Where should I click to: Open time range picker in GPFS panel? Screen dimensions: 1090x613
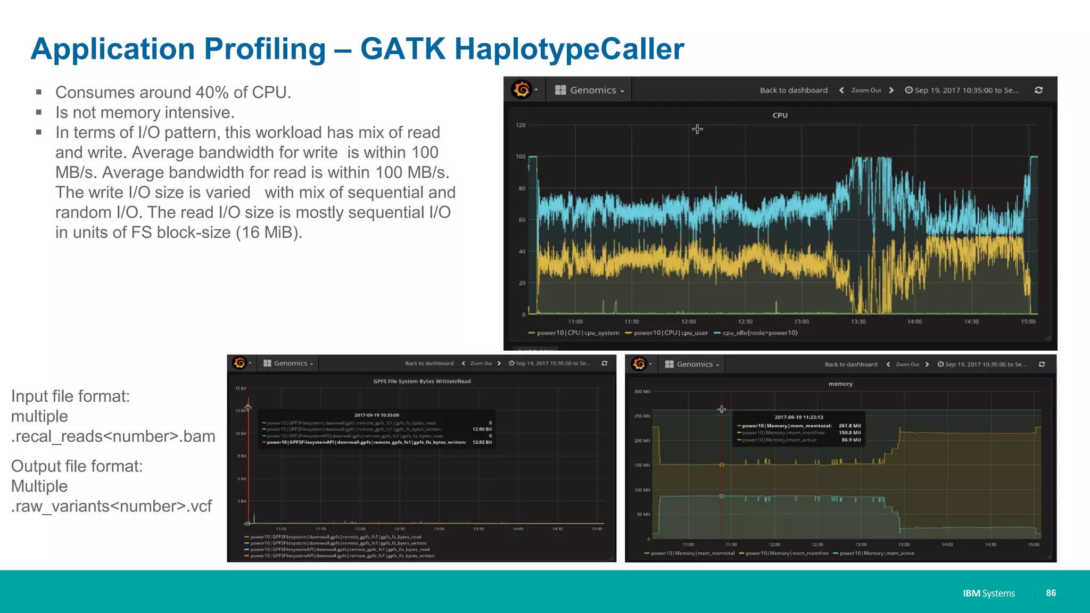coord(549,363)
